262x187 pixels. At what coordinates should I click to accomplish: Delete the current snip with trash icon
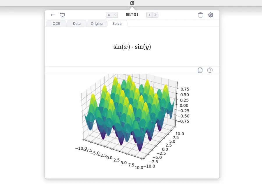pyautogui.click(x=200, y=15)
